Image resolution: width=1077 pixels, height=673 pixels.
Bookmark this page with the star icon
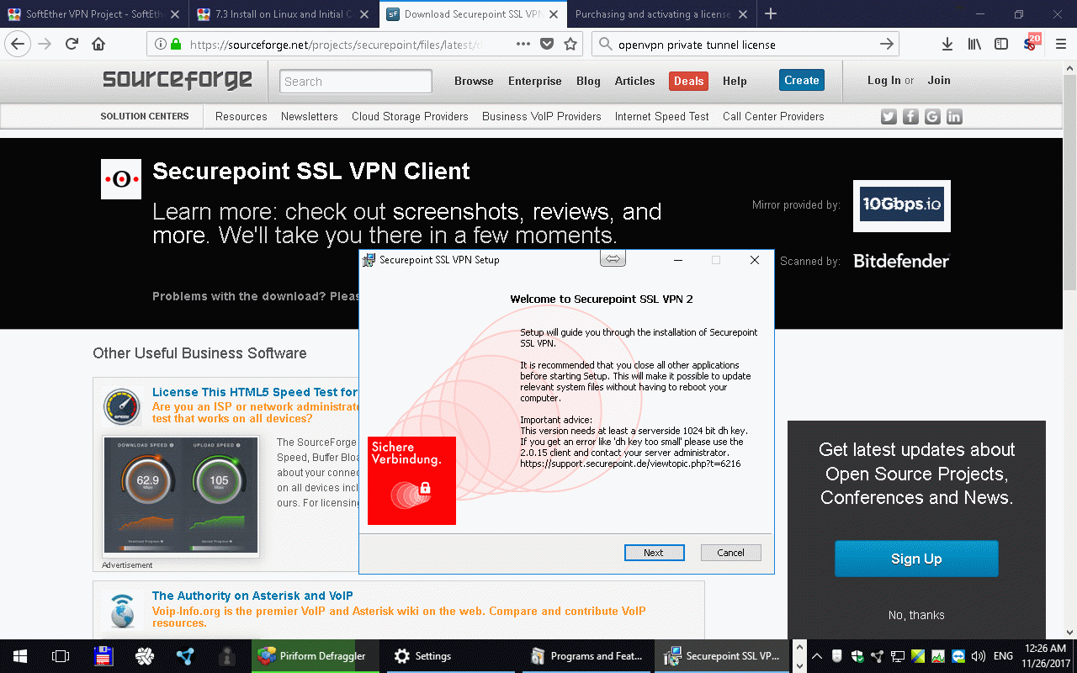pyautogui.click(x=570, y=45)
